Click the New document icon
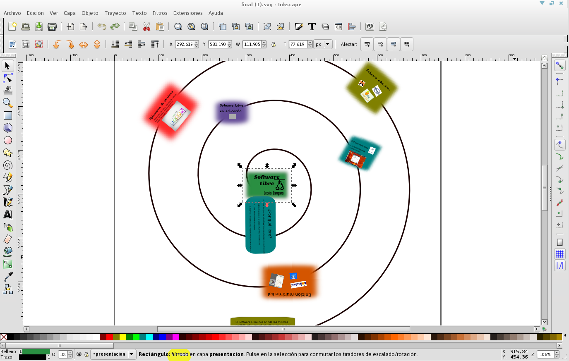Screen dimensions: 569x361 click(12, 26)
